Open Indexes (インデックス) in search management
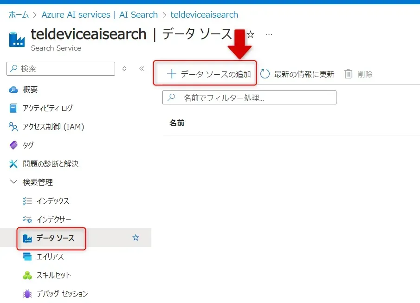This screenshot has width=420, height=303. [x=52, y=201]
